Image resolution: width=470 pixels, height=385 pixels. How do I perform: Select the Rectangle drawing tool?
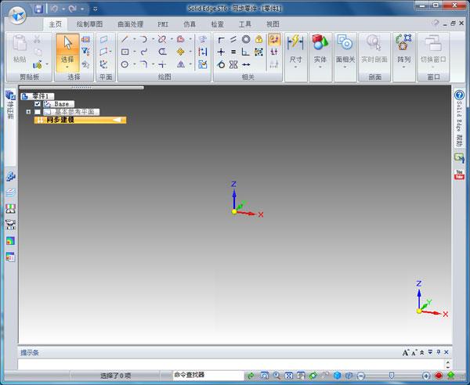[125, 52]
